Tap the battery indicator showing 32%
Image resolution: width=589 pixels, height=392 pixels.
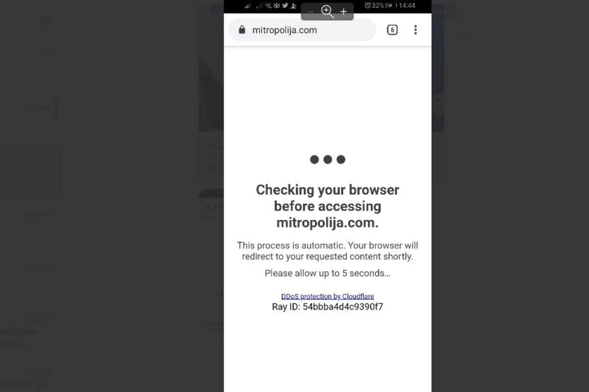pyautogui.click(x=391, y=6)
